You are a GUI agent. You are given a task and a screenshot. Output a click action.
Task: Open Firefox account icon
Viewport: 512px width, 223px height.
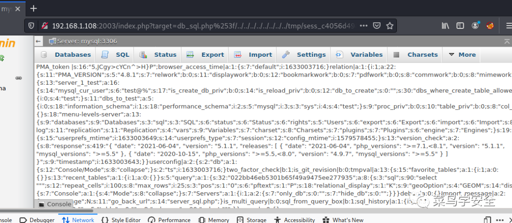click(x=475, y=26)
